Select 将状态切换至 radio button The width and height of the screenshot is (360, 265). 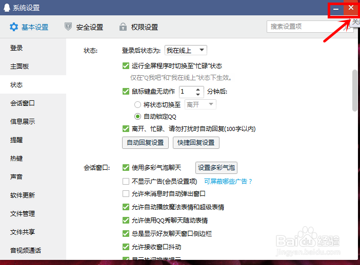[x=137, y=105]
